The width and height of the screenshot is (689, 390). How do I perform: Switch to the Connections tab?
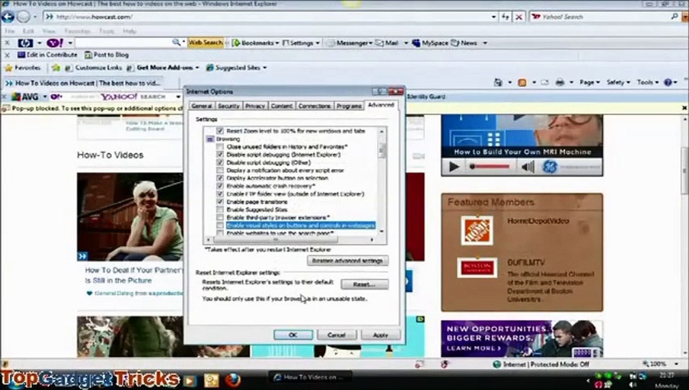coord(315,106)
